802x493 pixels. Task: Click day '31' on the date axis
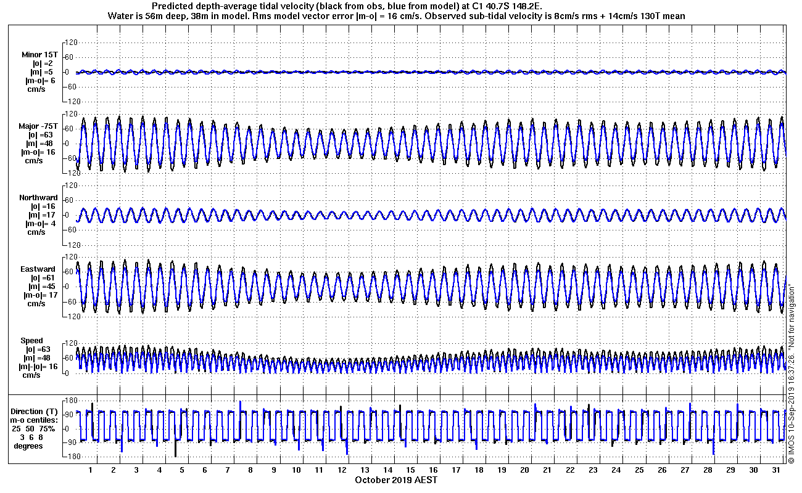pos(775,470)
